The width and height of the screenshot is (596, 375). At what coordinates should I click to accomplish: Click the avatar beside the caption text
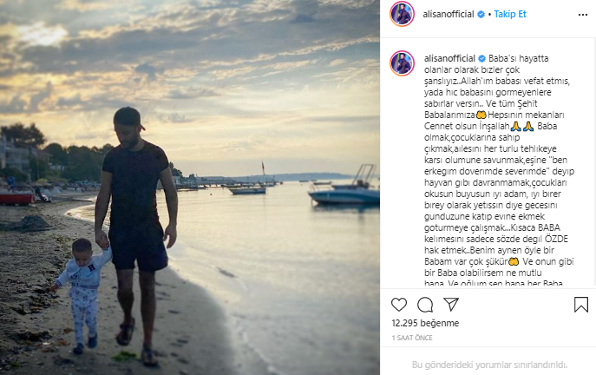click(401, 62)
